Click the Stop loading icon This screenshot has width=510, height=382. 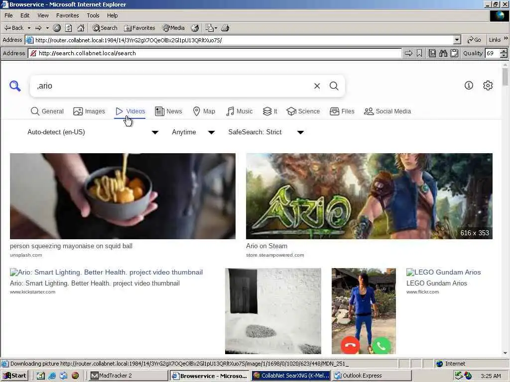[x=57, y=28]
